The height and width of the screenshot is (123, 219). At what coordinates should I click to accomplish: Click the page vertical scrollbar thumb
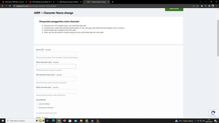tap(218, 38)
